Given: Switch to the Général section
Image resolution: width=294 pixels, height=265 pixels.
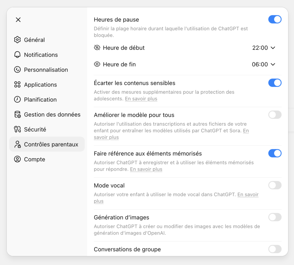Looking at the screenshot, I should (34, 40).
